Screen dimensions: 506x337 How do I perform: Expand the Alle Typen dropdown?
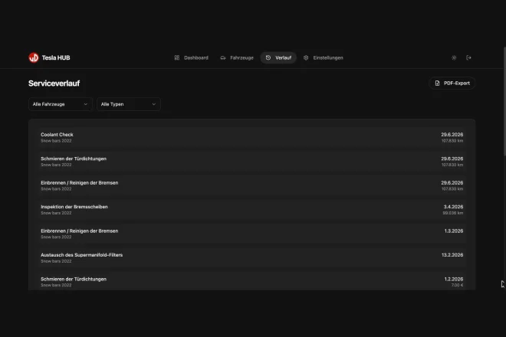(129, 104)
